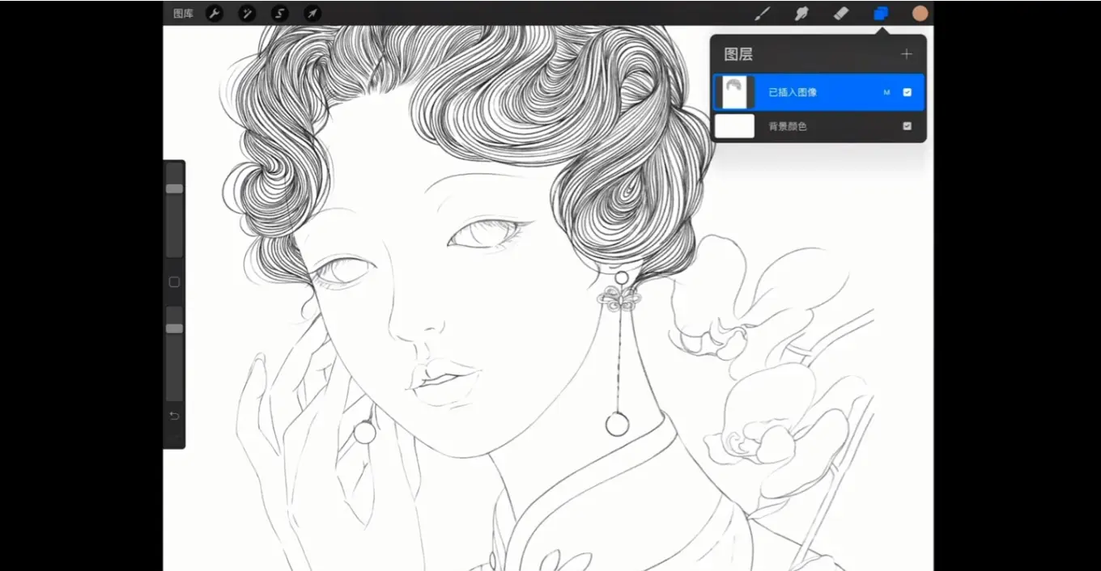Open the Actions wrench menu
The height and width of the screenshot is (571, 1101).
215,13
